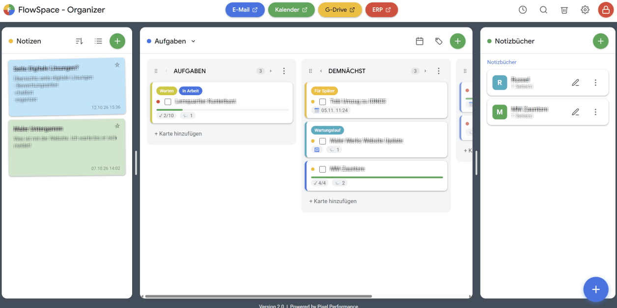Click the Für Später label tag
Screen dimensions: 617x308
click(325, 91)
